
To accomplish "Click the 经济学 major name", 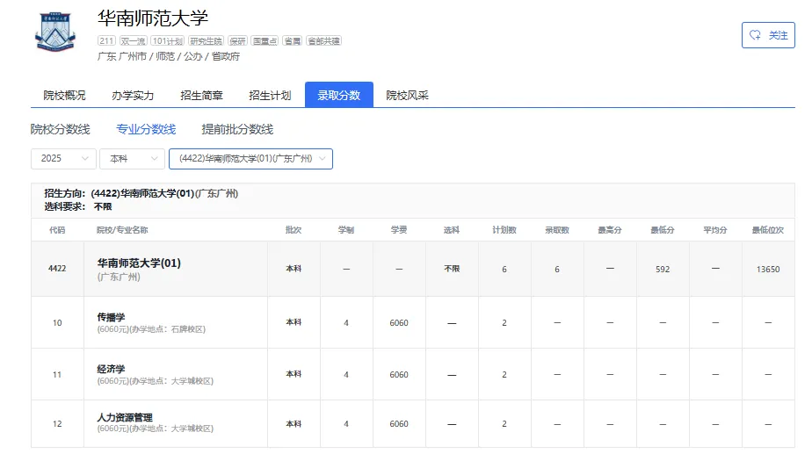I will (x=111, y=369).
